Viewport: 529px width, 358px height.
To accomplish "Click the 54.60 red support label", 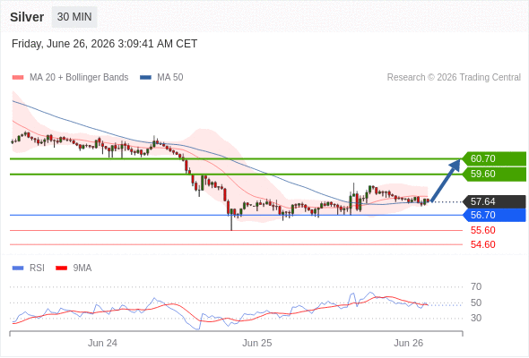I will tap(482, 244).
